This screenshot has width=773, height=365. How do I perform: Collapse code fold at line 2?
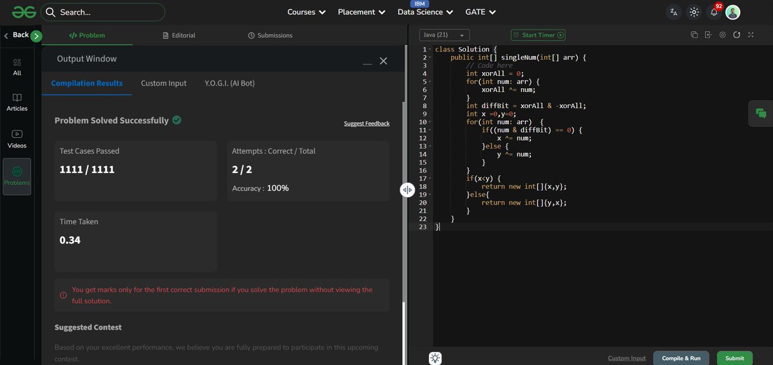(430, 58)
